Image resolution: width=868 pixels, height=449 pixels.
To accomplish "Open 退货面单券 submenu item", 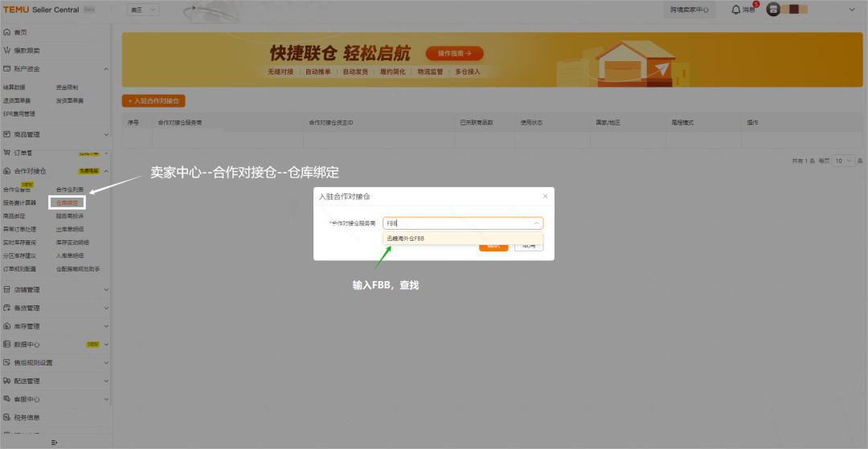I will [x=17, y=100].
